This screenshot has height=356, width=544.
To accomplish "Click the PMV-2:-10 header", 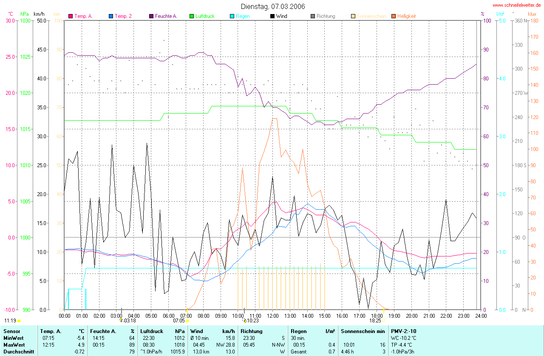I will click(404, 331).
